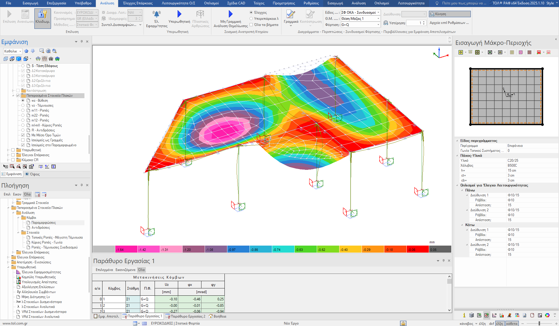Open the ΣΦ ΟΚΑ - Συνδυασμοί dropdown

378,13
